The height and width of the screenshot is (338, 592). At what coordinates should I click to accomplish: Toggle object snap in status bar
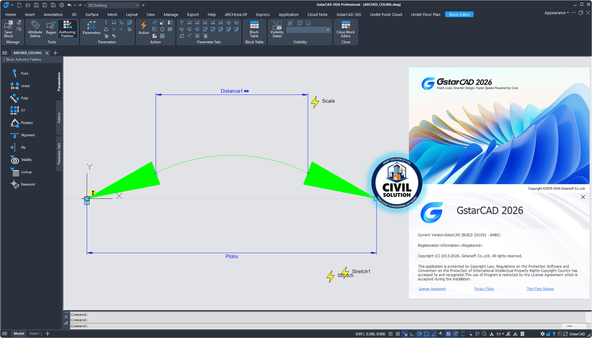(427, 334)
